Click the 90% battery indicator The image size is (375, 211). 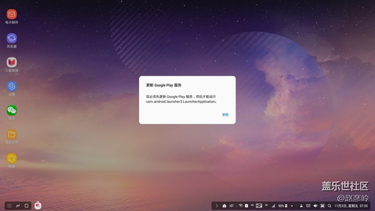click(x=283, y=206)
